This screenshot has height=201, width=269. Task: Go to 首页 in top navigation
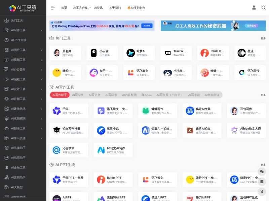coord(64,8)
